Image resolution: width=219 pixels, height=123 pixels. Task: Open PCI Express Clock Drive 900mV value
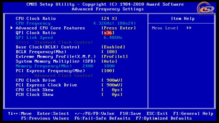(x=112, y=85)
